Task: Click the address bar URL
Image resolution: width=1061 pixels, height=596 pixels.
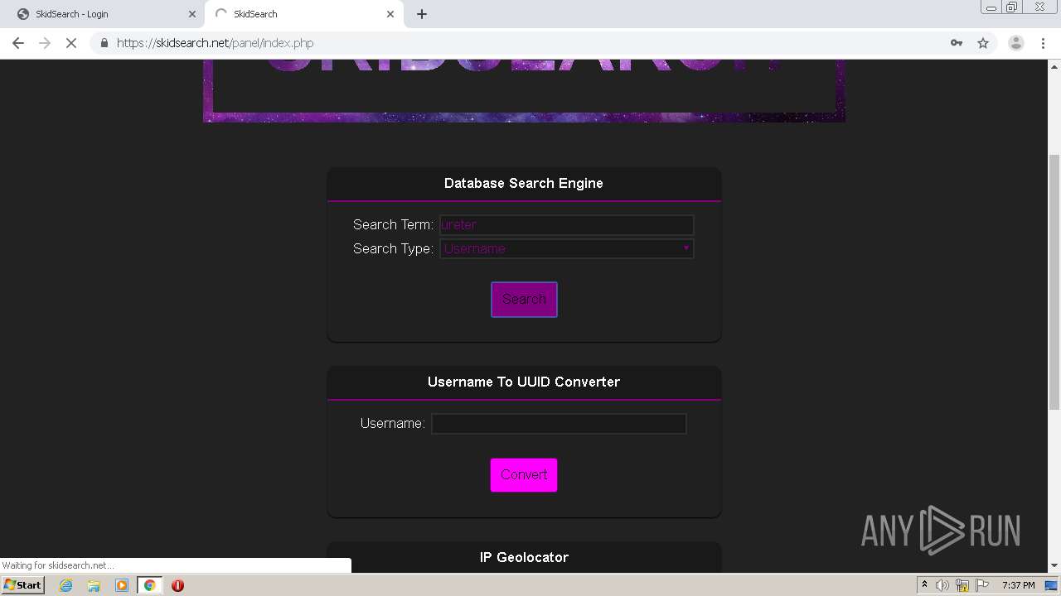Action: pos(216,43)
